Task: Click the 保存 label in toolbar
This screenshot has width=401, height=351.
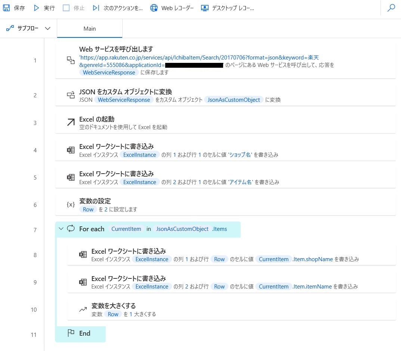Action: [19, 8]
